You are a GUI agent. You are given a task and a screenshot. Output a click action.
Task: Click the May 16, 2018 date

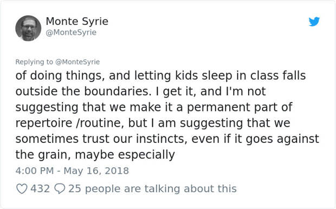(x=96, y=171)
